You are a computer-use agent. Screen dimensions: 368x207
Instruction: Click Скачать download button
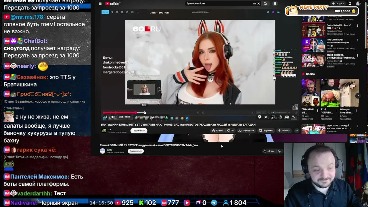click(x=284, y=131)
